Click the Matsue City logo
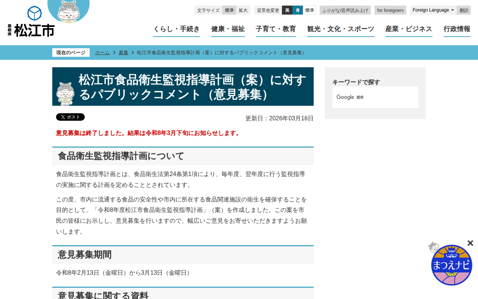The width and height of the screenshot is (478, 299). 31,21
